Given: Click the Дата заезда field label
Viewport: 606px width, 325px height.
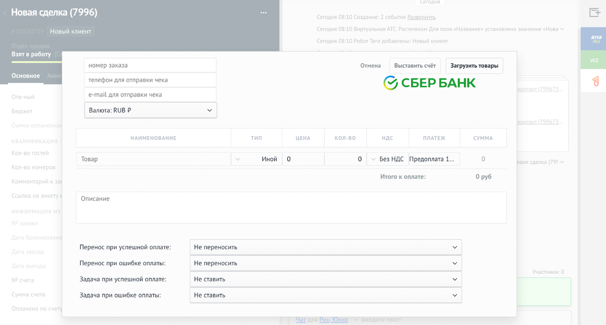Looking at the screenshot, I should coord(28,252).
